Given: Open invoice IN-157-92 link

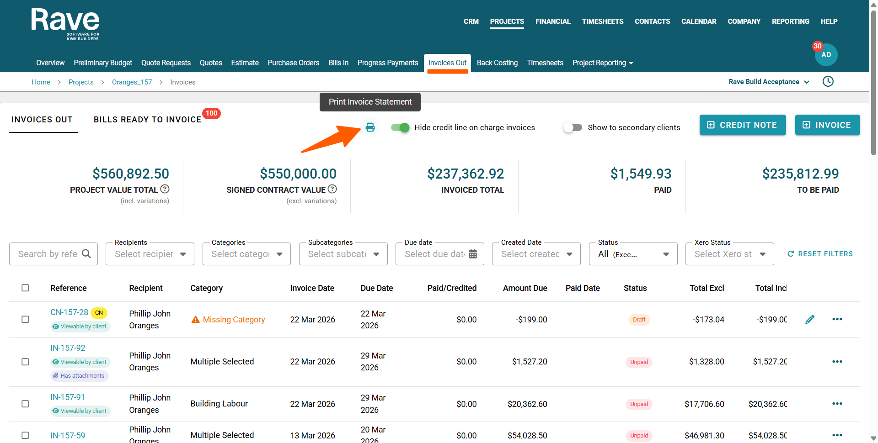Looking at the screenshot, I should pos(68,348).
